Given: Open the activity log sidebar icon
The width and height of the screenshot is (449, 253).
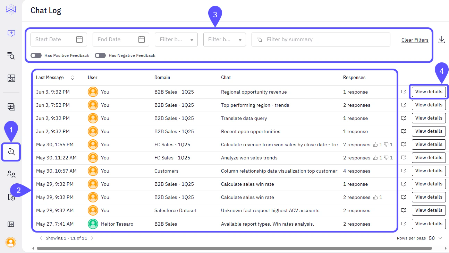Looking at the screenshot, I should [x=11, y=197].
